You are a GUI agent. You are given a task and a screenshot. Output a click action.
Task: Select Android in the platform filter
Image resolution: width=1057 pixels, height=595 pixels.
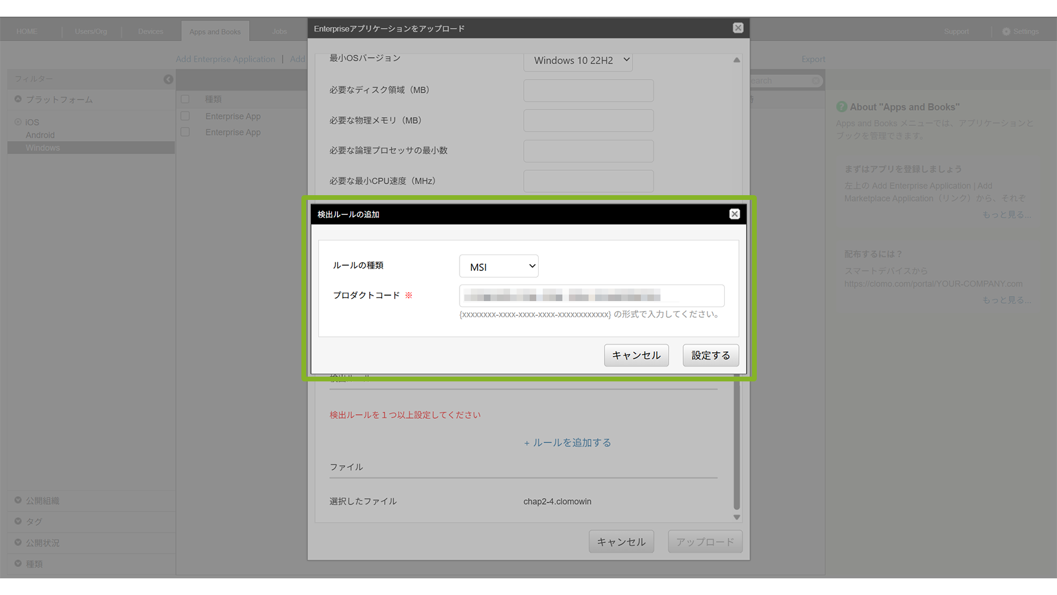coord(40,135)
